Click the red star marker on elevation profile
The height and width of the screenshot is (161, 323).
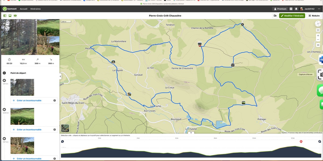point(301,141)
